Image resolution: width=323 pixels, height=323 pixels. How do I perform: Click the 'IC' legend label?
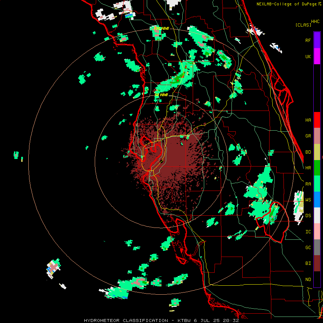pyautogui.click(x=308, y=232)
